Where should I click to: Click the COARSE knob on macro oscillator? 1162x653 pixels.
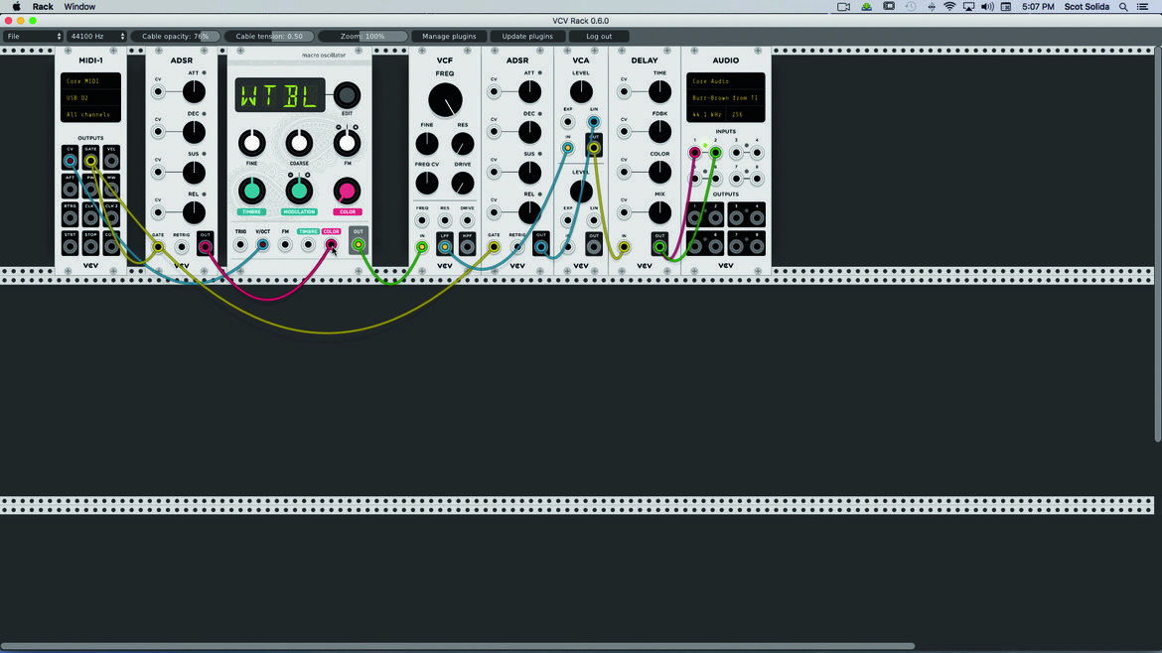[299, 143]
